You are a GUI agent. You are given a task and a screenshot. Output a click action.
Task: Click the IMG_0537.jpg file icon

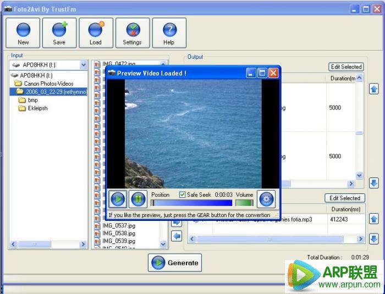(x=97, y=225)
